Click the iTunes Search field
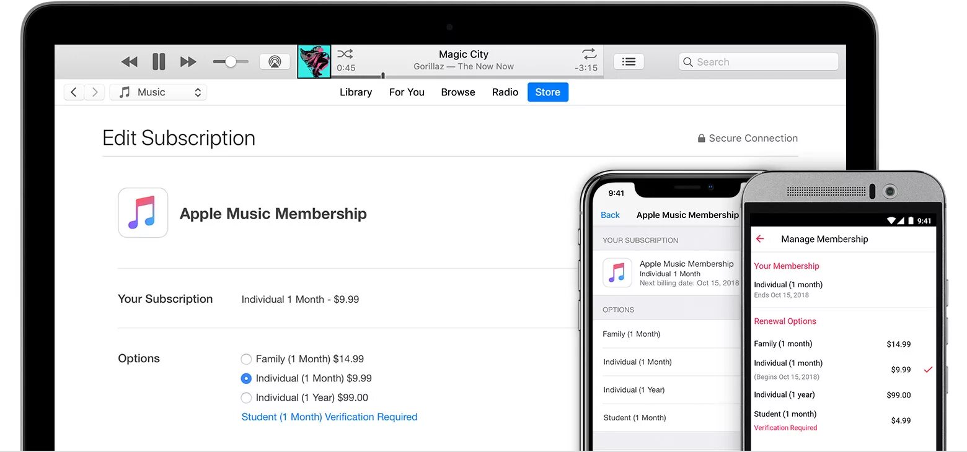 pos(759,62)
